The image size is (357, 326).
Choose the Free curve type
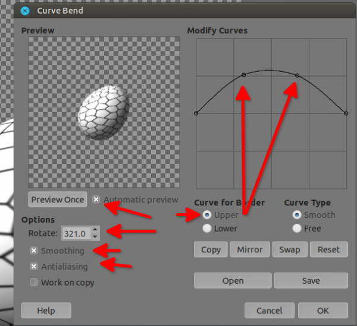(297, 228)
